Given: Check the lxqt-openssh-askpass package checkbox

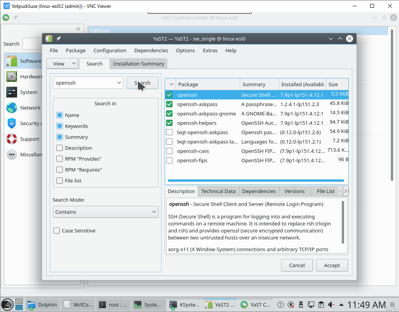Looking at the screenshot, I should click(x=169, y=132).
